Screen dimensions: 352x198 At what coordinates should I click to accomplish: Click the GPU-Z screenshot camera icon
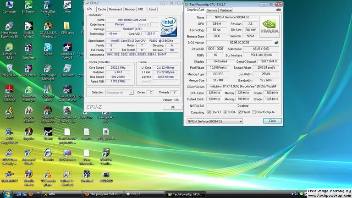tap(278, 10)
